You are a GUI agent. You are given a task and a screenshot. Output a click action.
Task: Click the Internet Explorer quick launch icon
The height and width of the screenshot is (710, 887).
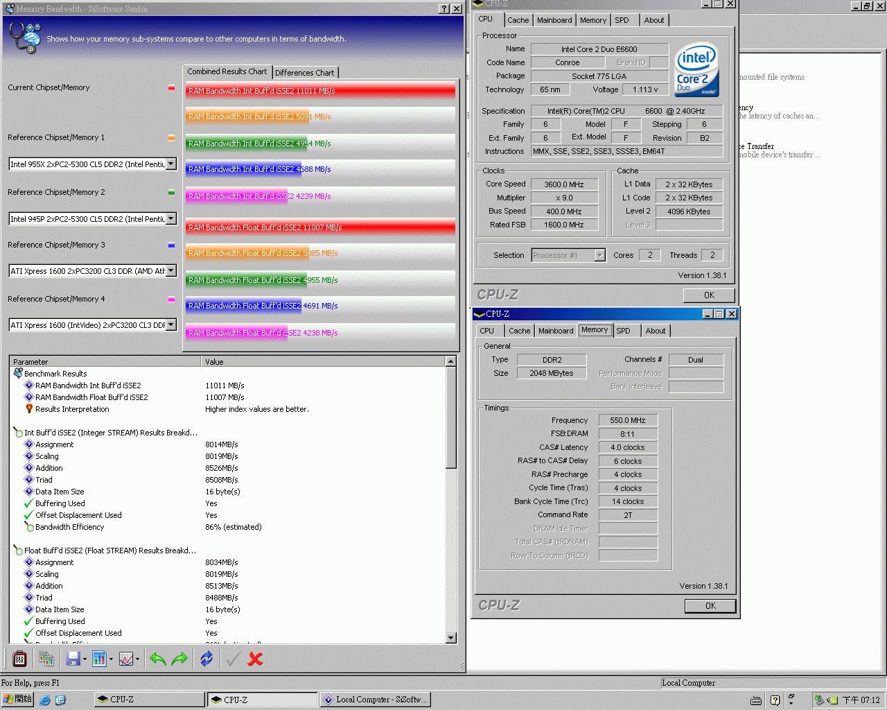point(45,700)
